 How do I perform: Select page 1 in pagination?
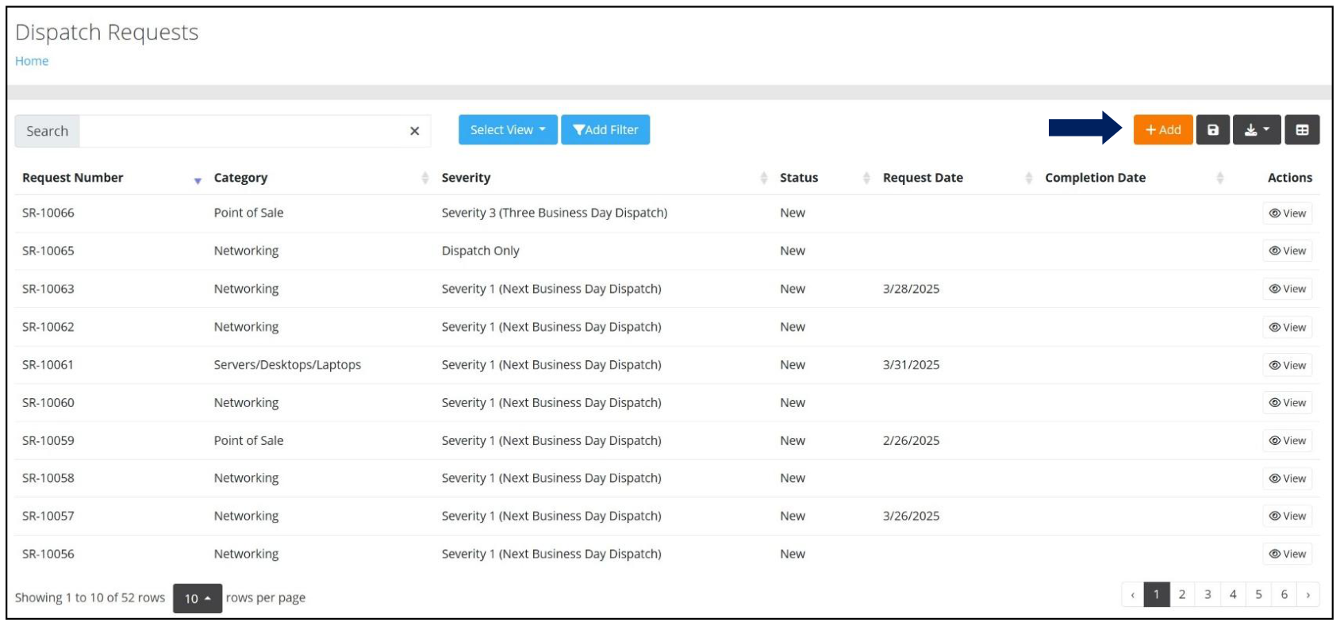click(x=1157, y=594)
